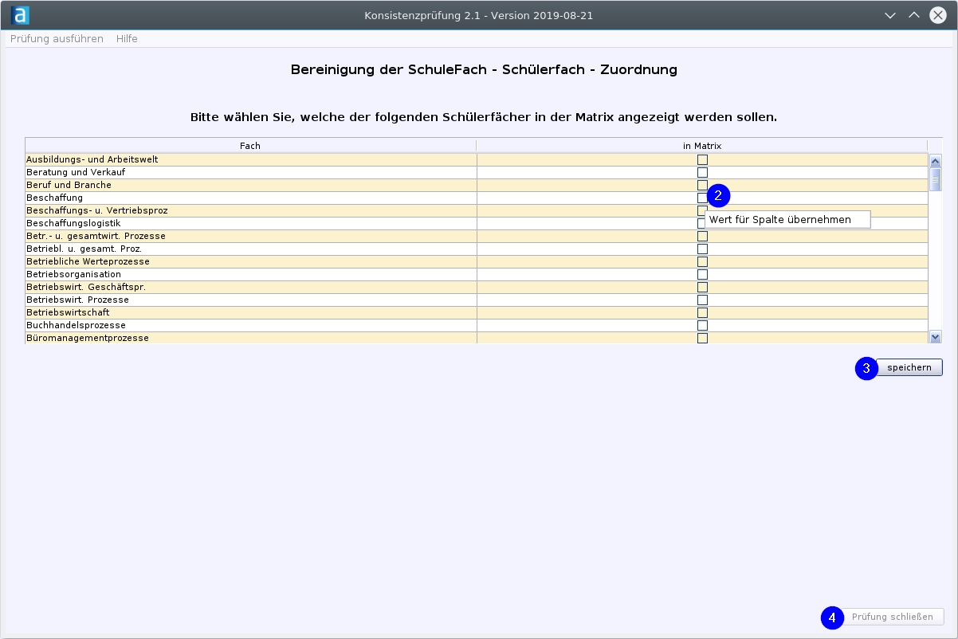Select the row 'Betriebswirt. Geschäftspr.'
Viewport: 958px width, 639px height.
477,287
